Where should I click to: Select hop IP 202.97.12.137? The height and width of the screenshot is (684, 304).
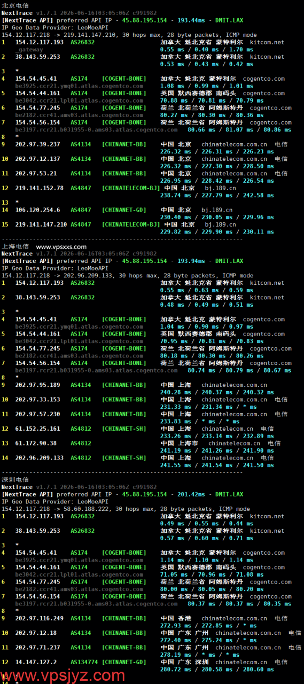[38, 159]
